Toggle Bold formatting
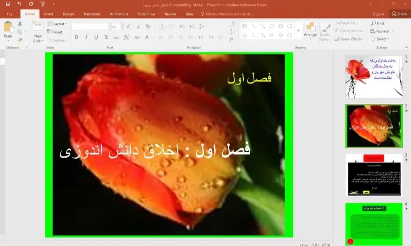 tap(76, 37)
